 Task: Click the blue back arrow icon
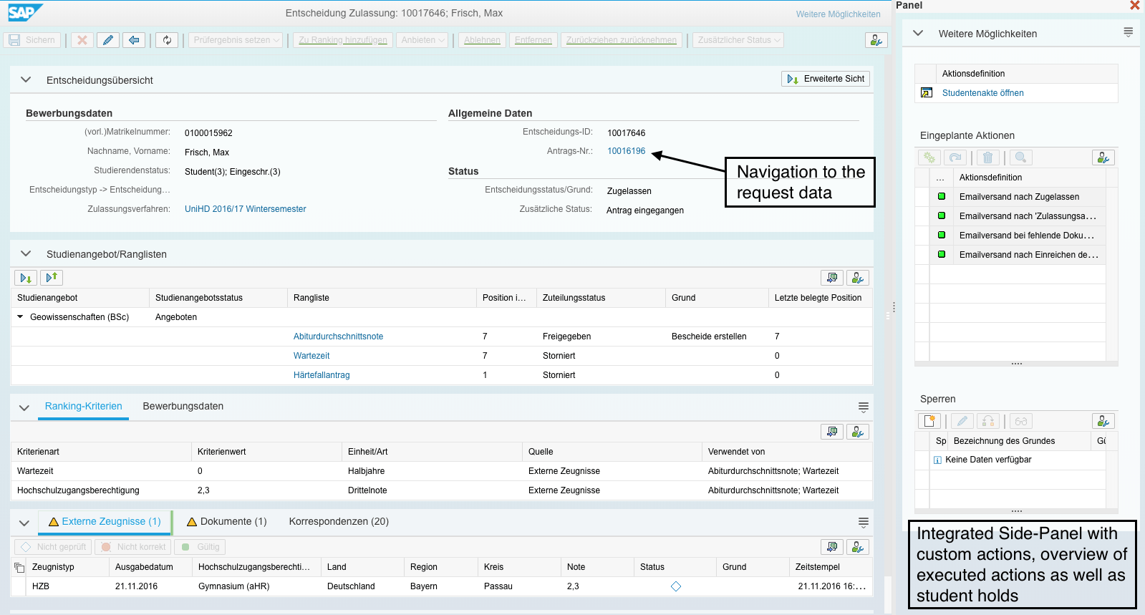(134, 40)
